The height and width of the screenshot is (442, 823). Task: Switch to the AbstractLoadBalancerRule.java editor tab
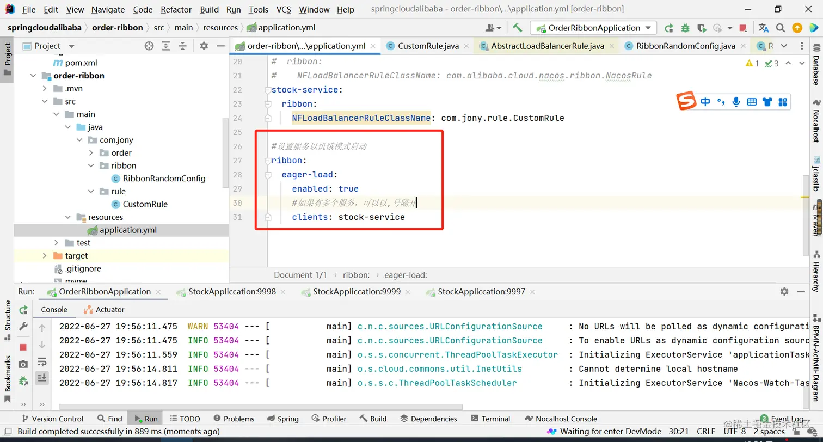click(548, 46)
